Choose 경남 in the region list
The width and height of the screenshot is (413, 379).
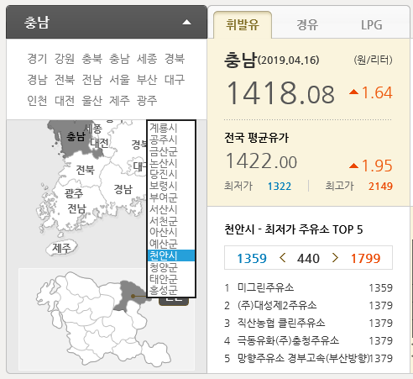point(37,80)
